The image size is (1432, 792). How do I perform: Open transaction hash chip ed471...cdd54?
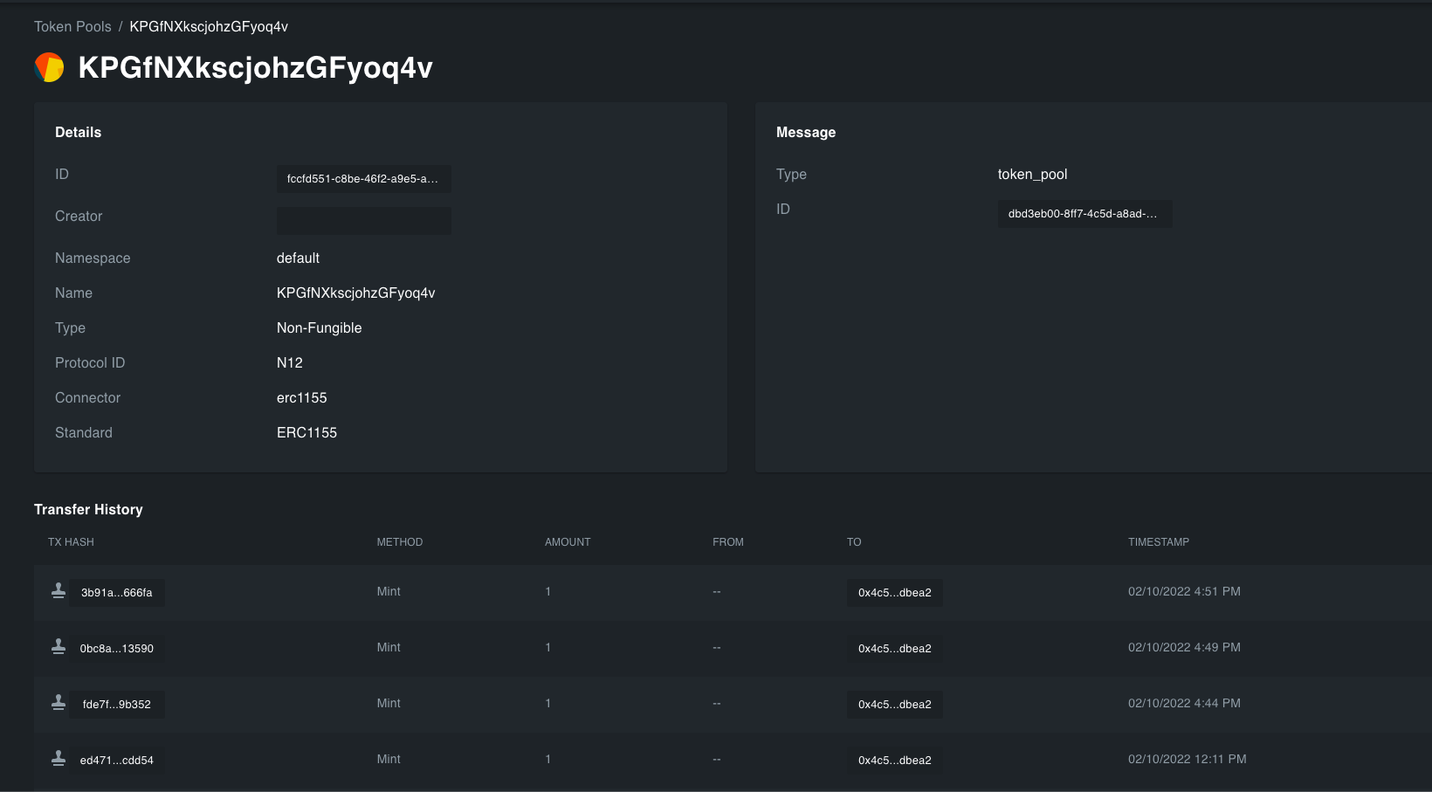116,760
